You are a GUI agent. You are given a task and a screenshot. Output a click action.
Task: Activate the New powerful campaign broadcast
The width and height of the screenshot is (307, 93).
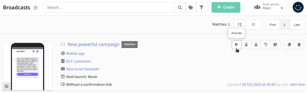pos(236,44)
